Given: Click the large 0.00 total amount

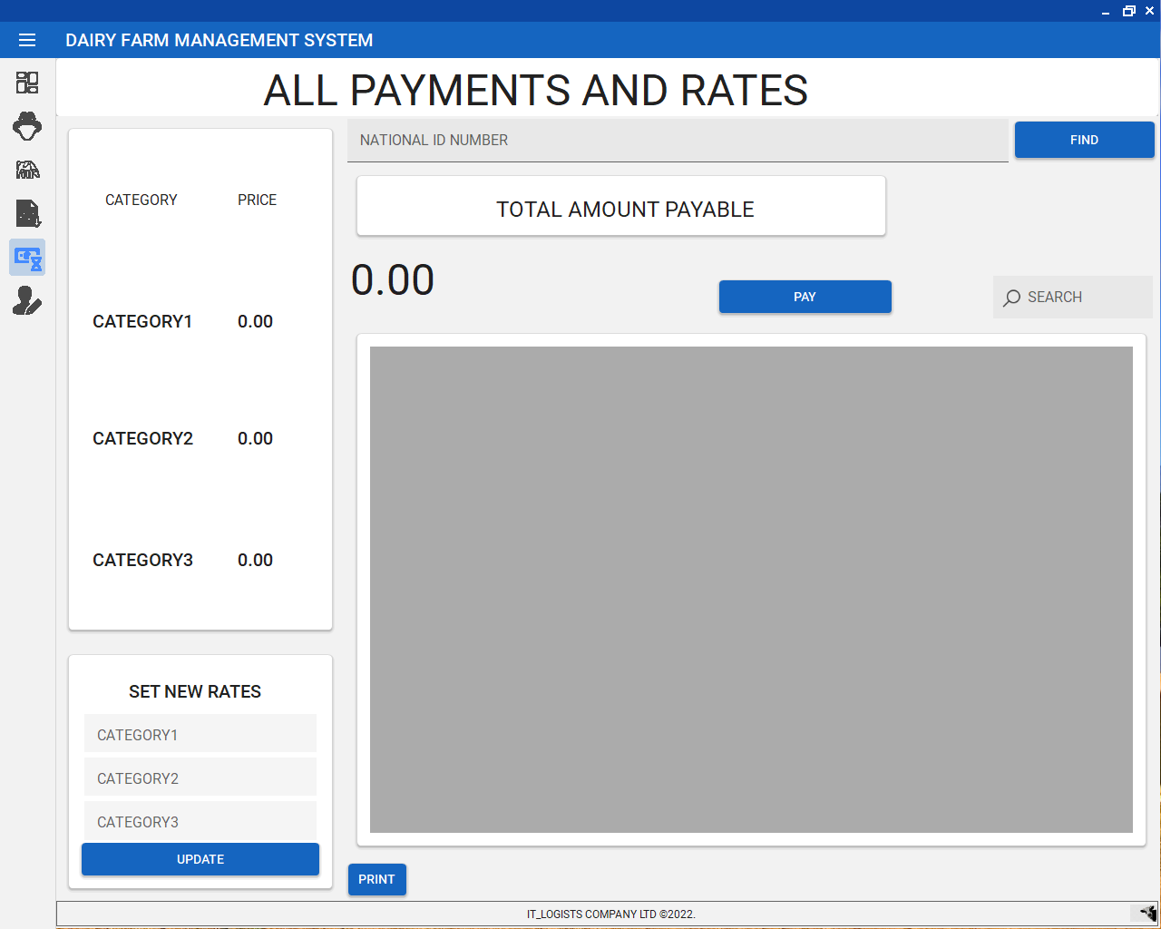Looking at the screenshot, I should (x=393, y=279).
